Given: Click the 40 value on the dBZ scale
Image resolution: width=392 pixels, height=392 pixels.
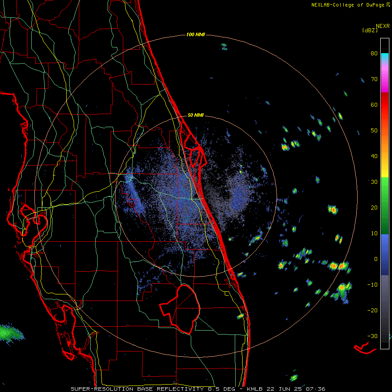Looking at the screenshot, I should 374,156.
